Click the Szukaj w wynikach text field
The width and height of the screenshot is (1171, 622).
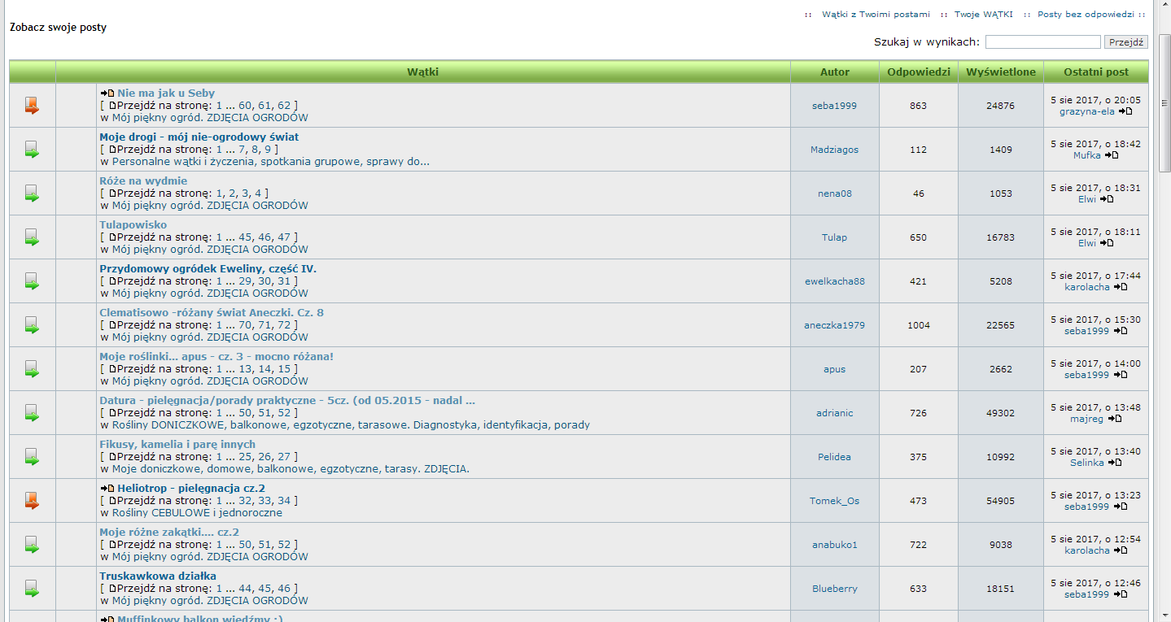pyautogui.click(x=1042, y=42)
